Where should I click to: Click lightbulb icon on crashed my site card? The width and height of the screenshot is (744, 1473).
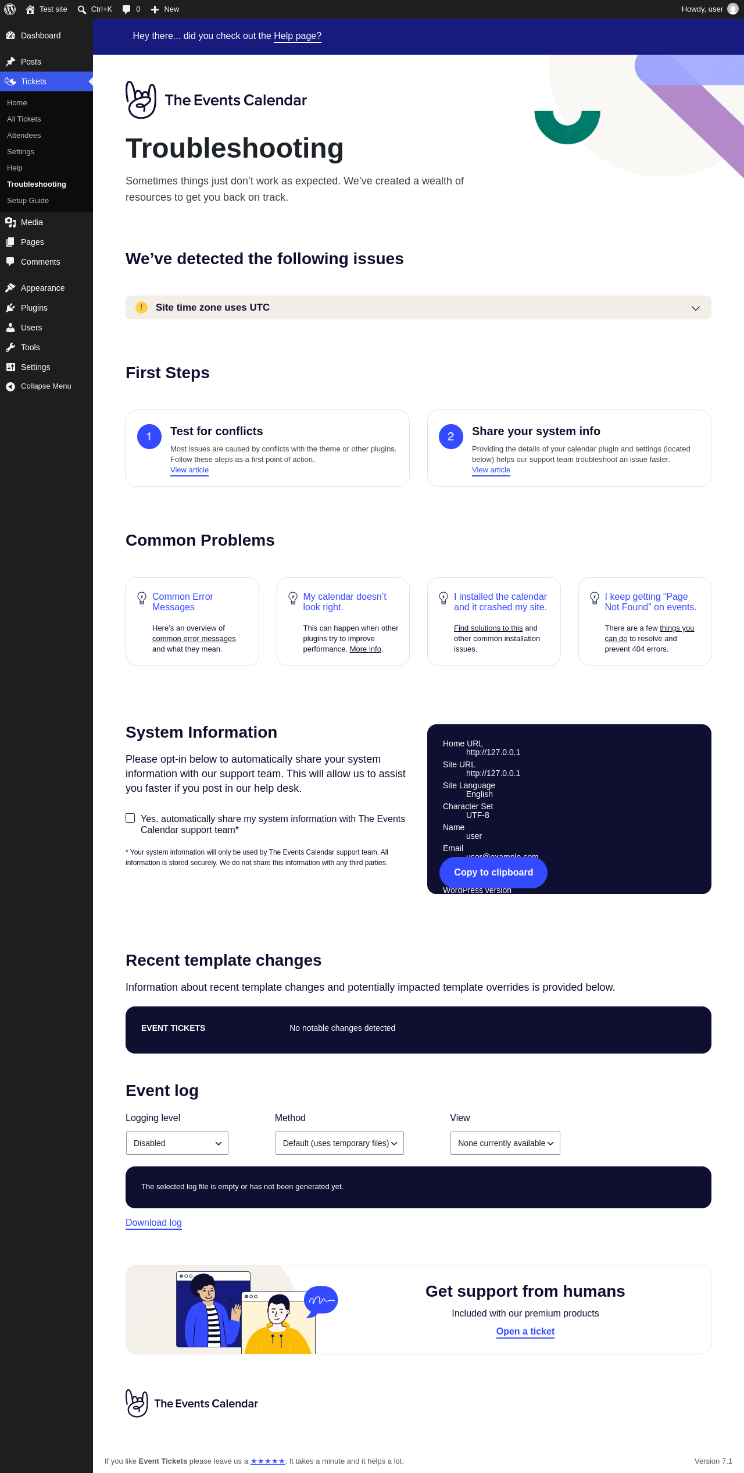pyautogui.click(x=443, y=598)
